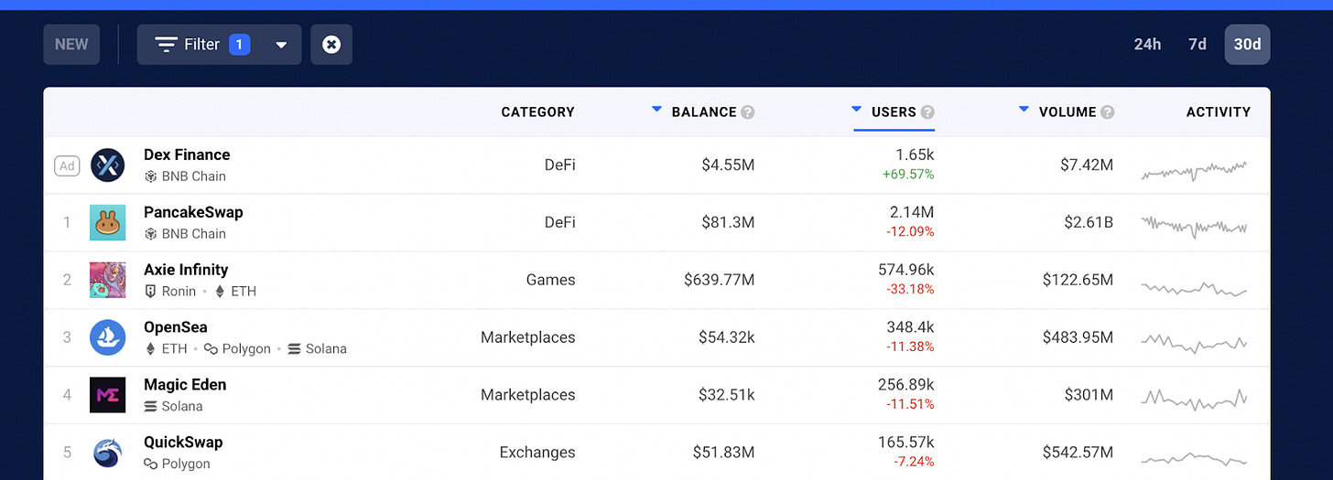1333x480 pixels.
Task: Click the PancakeSwap bunny logo
Action: pyautogui.click(x=107, y=222)
